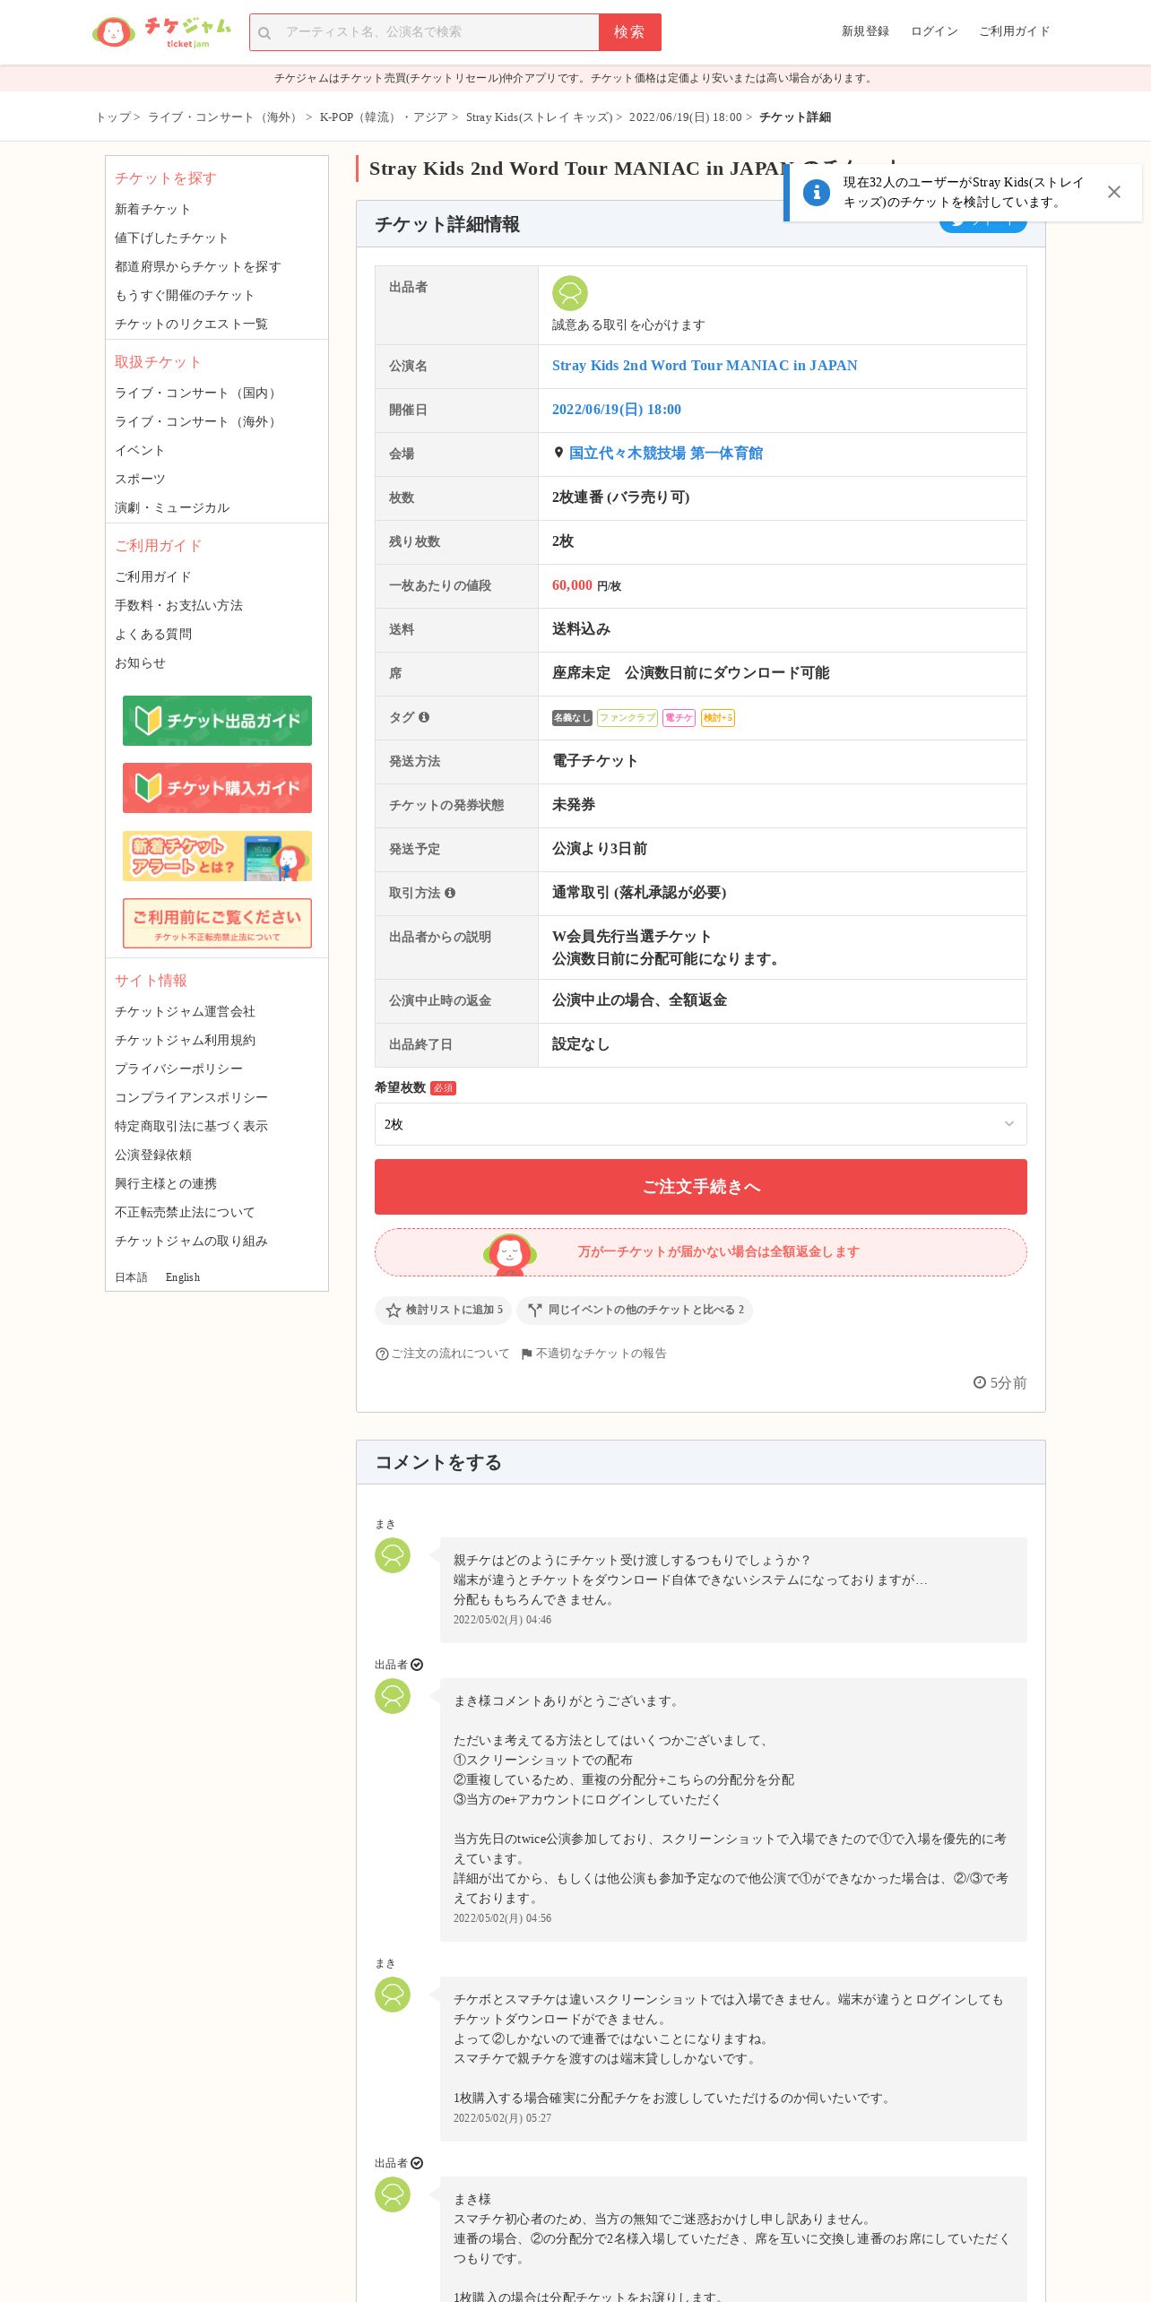Click the clock icon next to 5分前
This screenshot has width=1151, height=2302.
tap(980, 1382)
